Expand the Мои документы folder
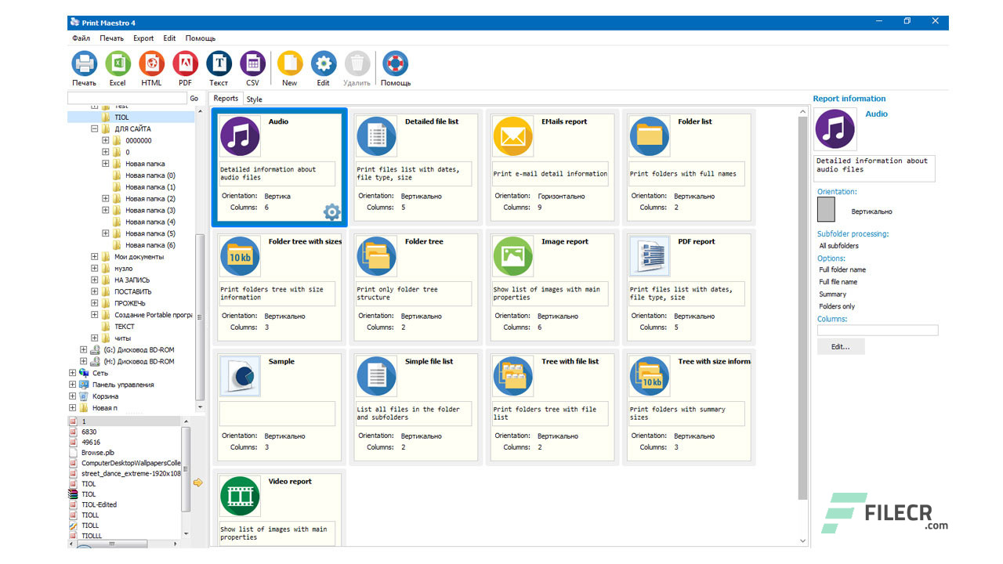Image resolution: width=1003 pixels, height=564 pixels. [x=95, y=256]
